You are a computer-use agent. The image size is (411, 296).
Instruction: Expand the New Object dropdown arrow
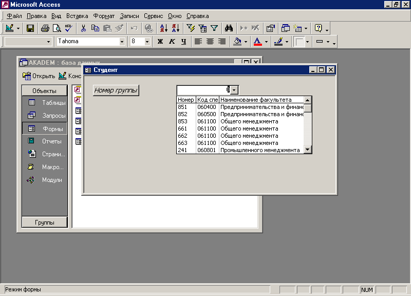click(x=306, y=28)
